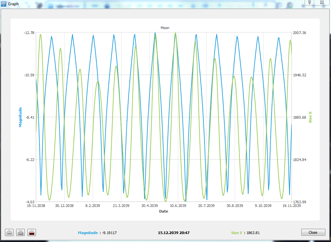This screenshot has width=331, height=242.
Task: Open print preview of the graph
Action: point(20,232)
